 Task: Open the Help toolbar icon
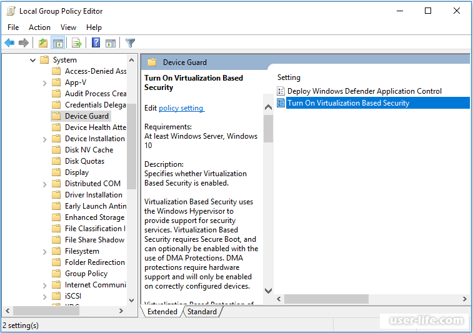tap(96, 43)
